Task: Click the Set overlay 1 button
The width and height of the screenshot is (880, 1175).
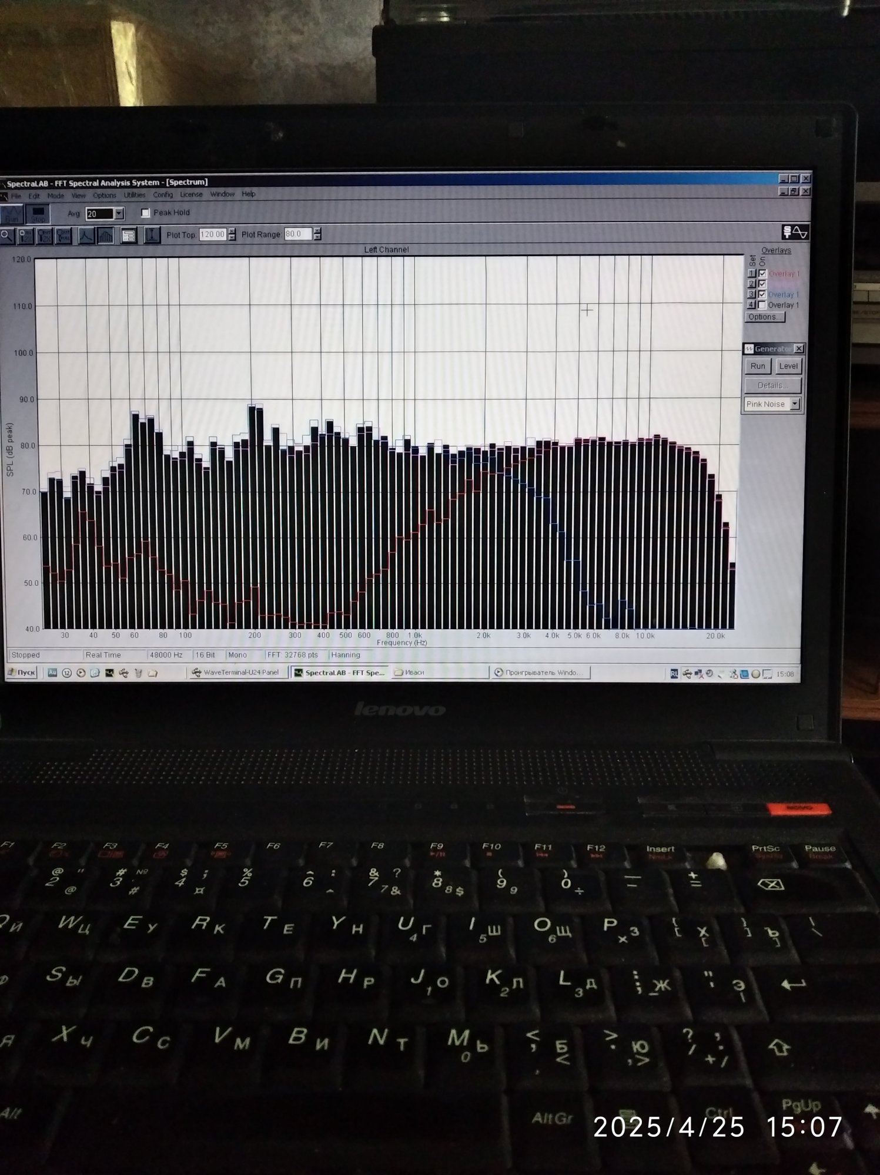Action: (751, 274)
